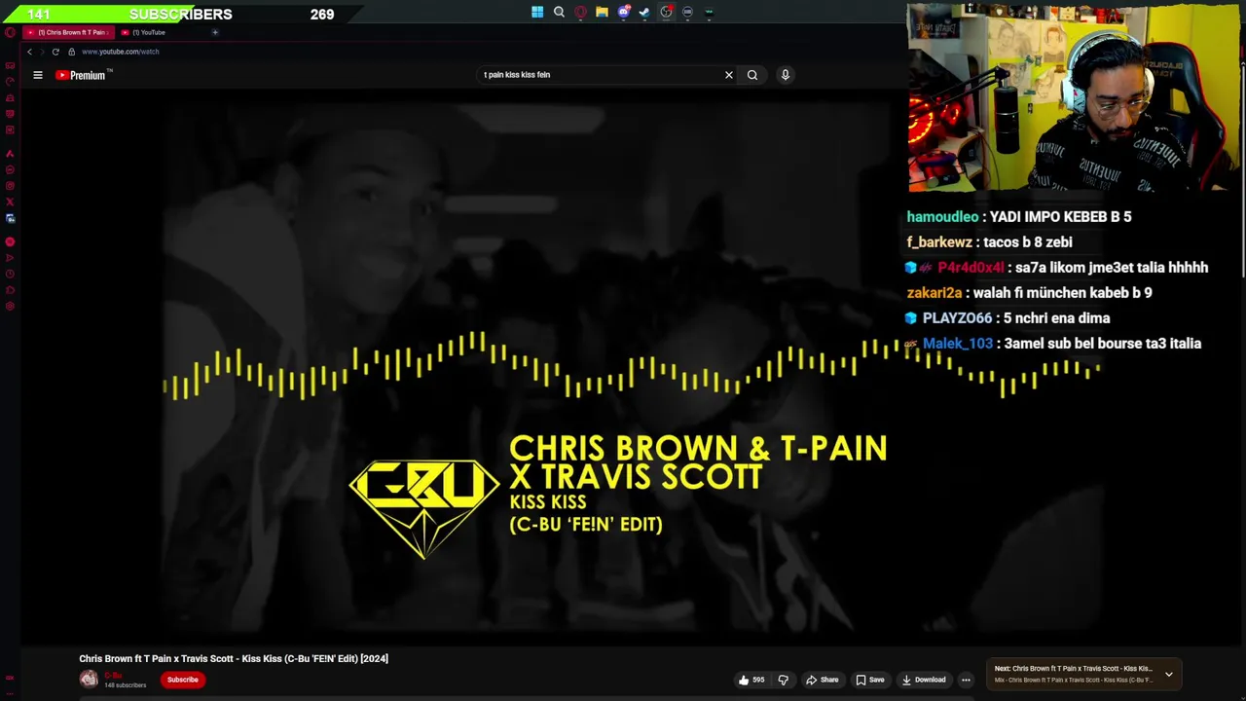Open Steam from taskbar
This screenshot has width=1246, height=701.
[644, 13]
